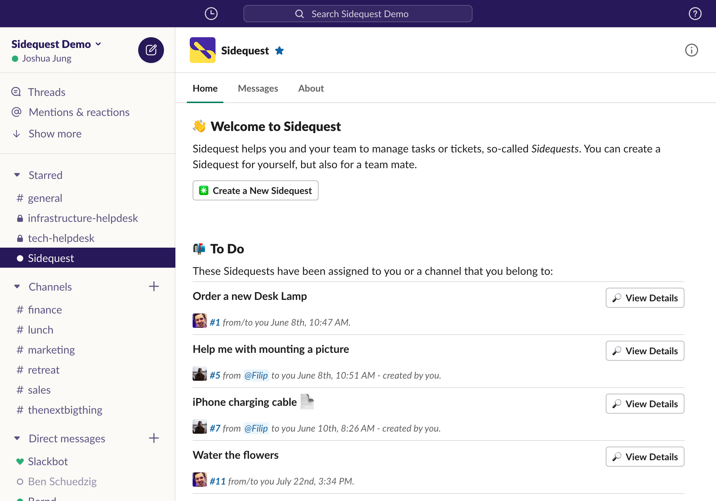Click the Joshua Jung user status
This screenshot has width=716, height=501.
(42, 58)
